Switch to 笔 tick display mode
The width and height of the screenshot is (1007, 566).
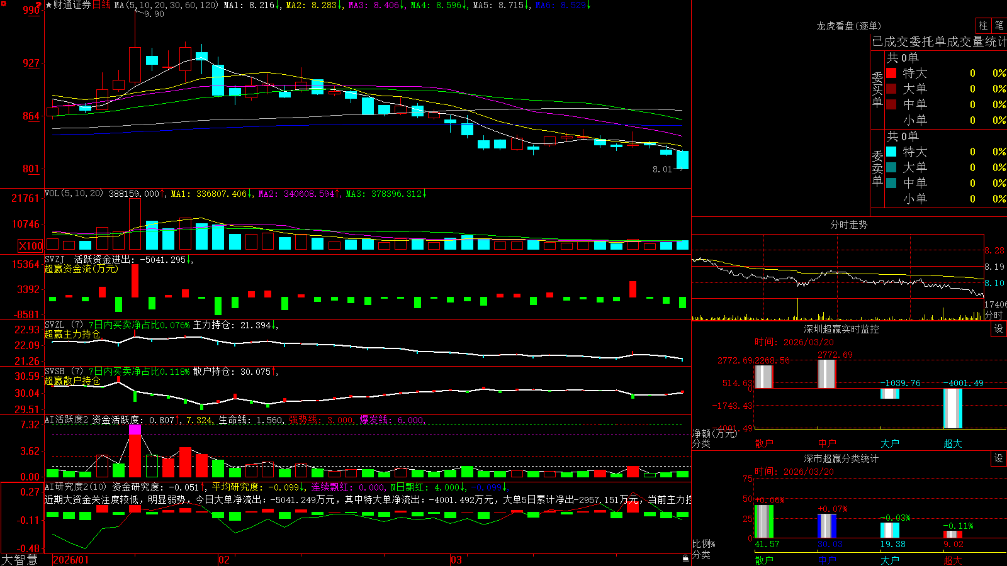[999, 26]
